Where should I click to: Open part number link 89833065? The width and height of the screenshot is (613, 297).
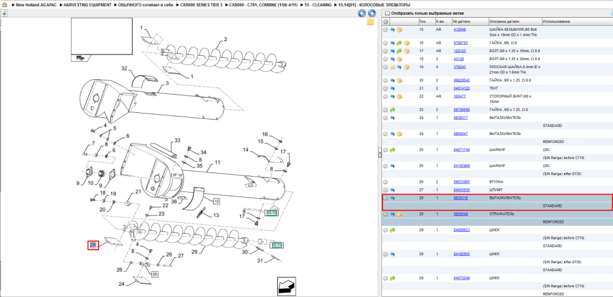pos(462,182)
